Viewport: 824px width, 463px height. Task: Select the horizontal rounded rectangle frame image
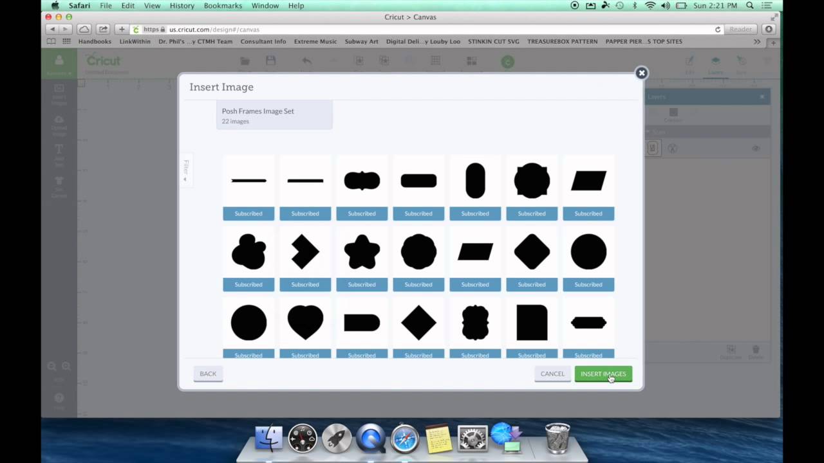(x=418, y=181)
